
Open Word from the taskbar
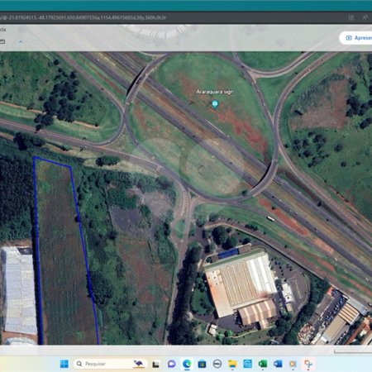pyautogui.click(x=278, y=364)
